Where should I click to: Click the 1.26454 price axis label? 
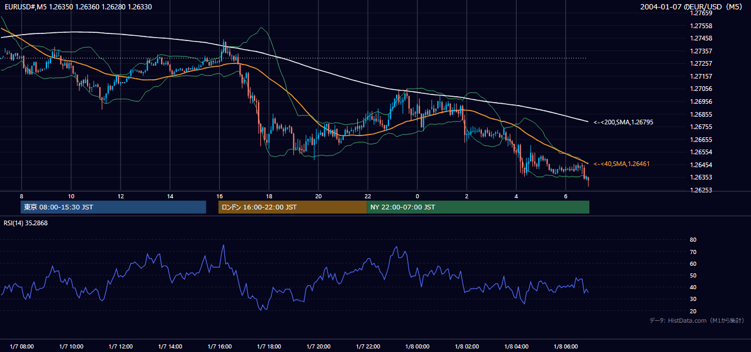tap(701, 165)
